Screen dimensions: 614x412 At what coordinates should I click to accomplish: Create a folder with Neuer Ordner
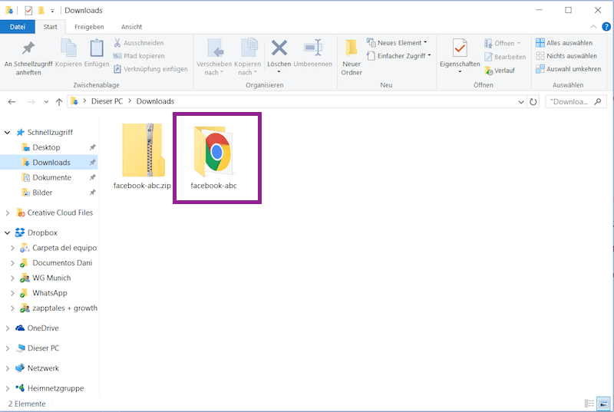tap(352, 57)
